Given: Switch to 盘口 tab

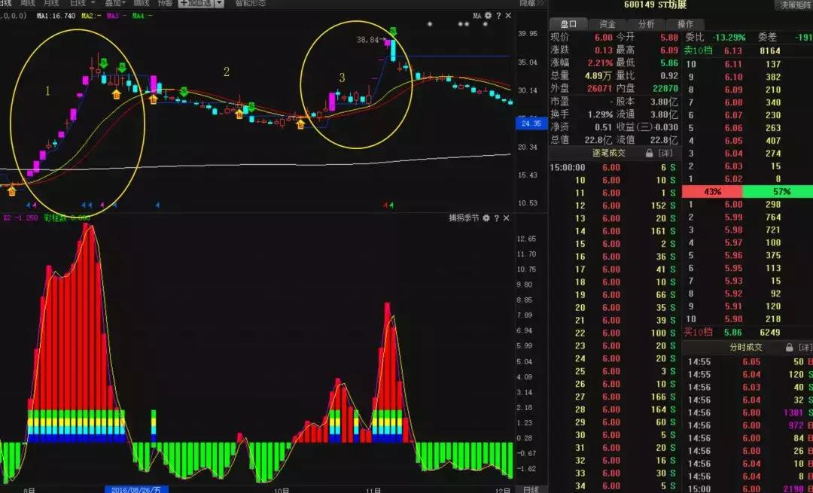Looking at the screenshot, I should click(569, 24).
